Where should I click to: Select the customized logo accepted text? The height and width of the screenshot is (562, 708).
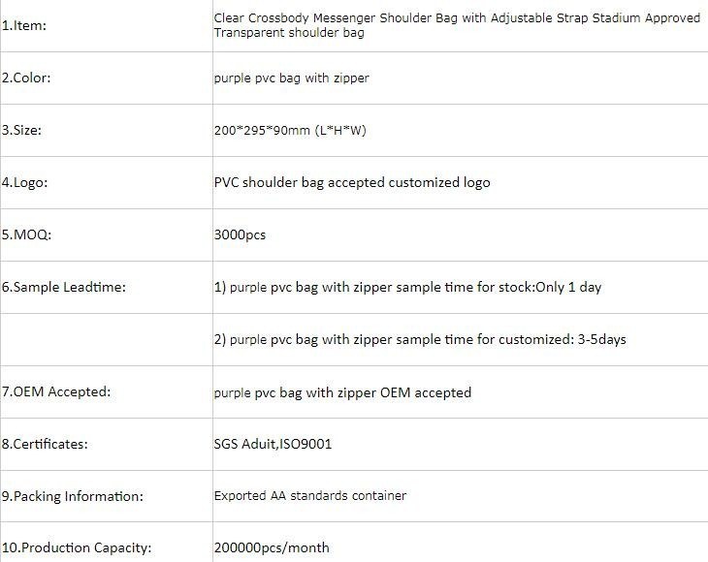pyautogui.click(x=352, y=182)
